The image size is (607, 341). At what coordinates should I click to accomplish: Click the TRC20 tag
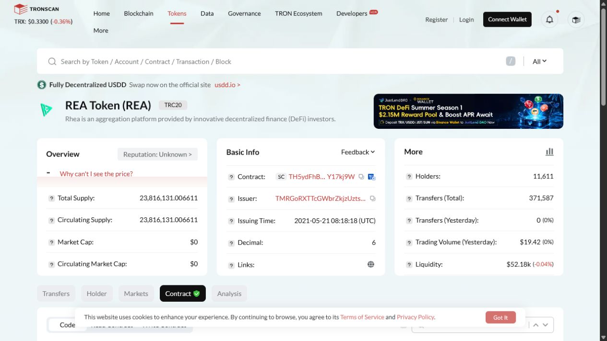click(173, 105)
